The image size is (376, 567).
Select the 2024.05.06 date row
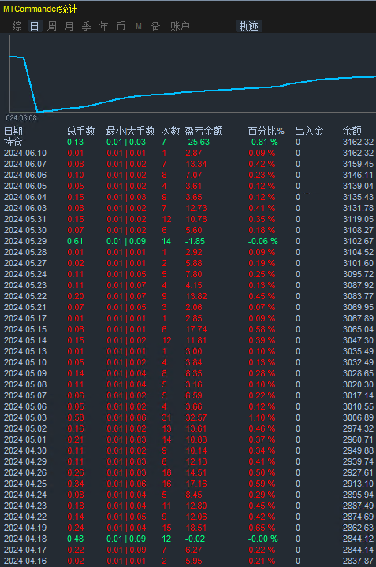pos(188,406)
